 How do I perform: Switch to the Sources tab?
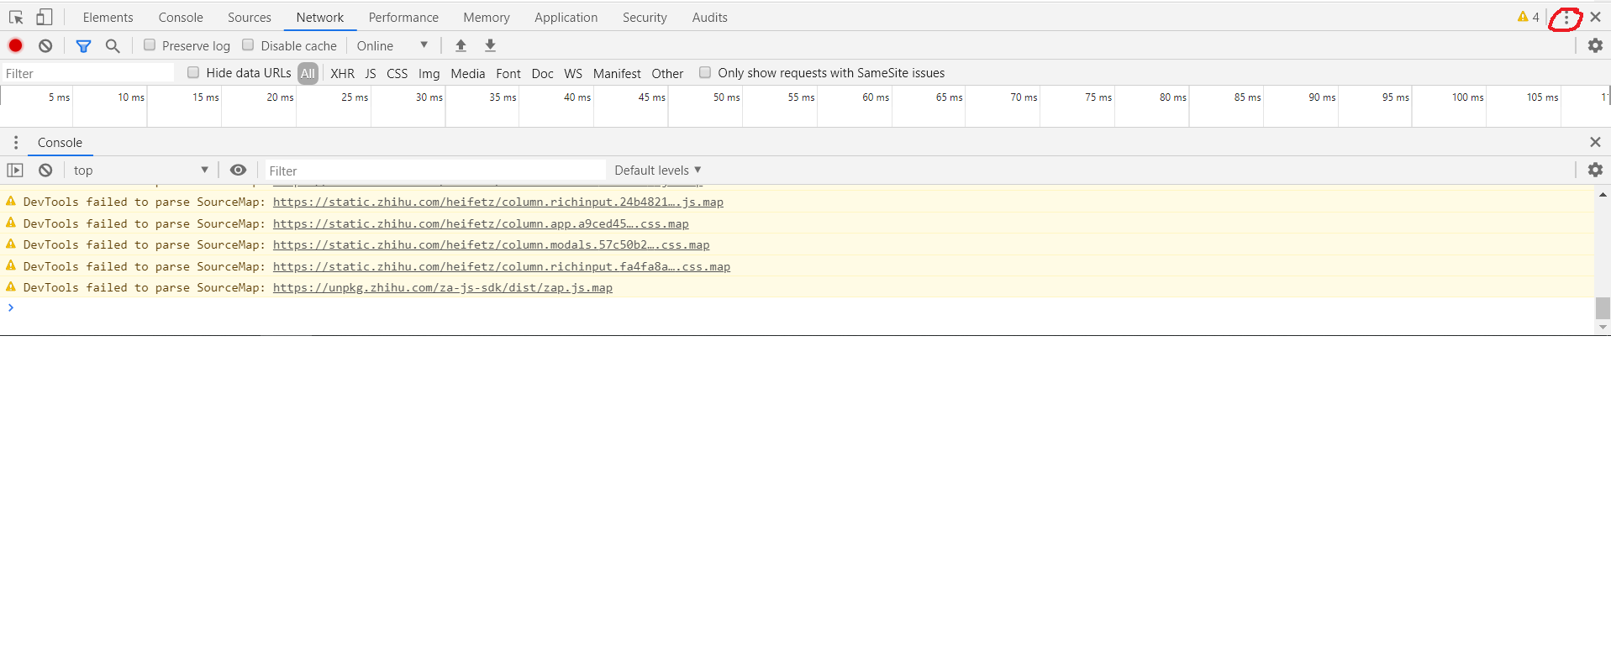250,17
